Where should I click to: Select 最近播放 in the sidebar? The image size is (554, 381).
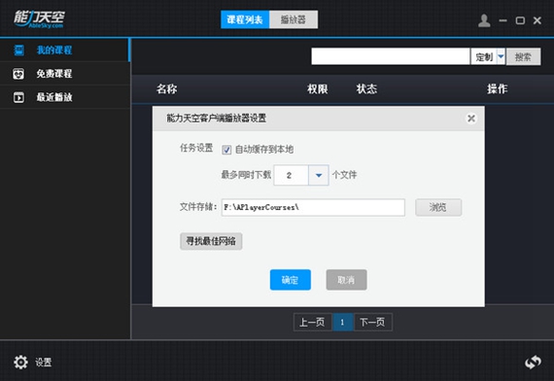[65, 97]
